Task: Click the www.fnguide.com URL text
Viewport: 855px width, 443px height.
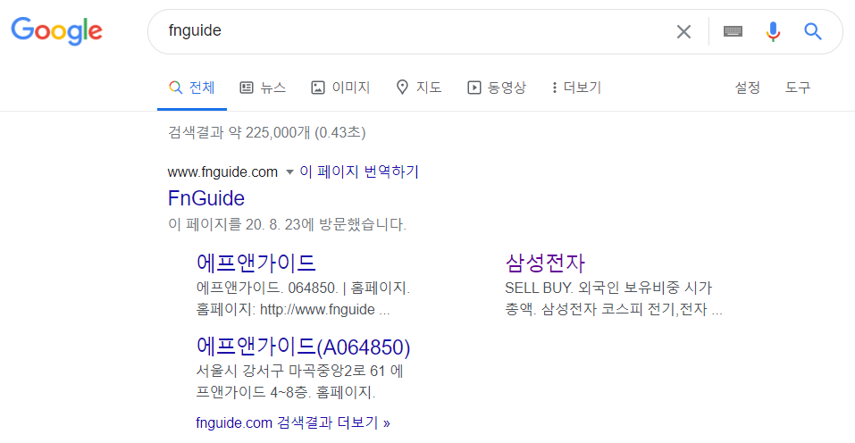Action: (x=222, y=172)
